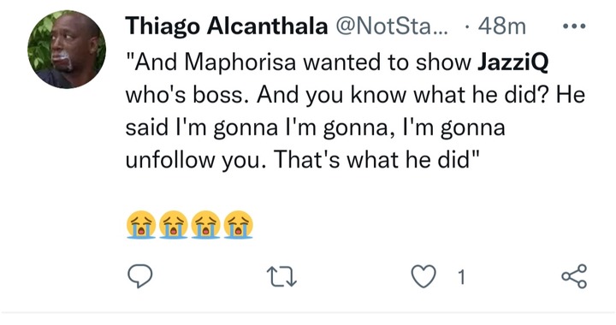This screenshot has height=325, width=616.
Task: Select the bold JazziQ keyword
Action: [512, 62]
